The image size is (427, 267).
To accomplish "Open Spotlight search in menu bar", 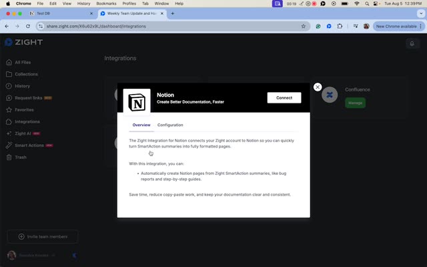I will [367, 3].
